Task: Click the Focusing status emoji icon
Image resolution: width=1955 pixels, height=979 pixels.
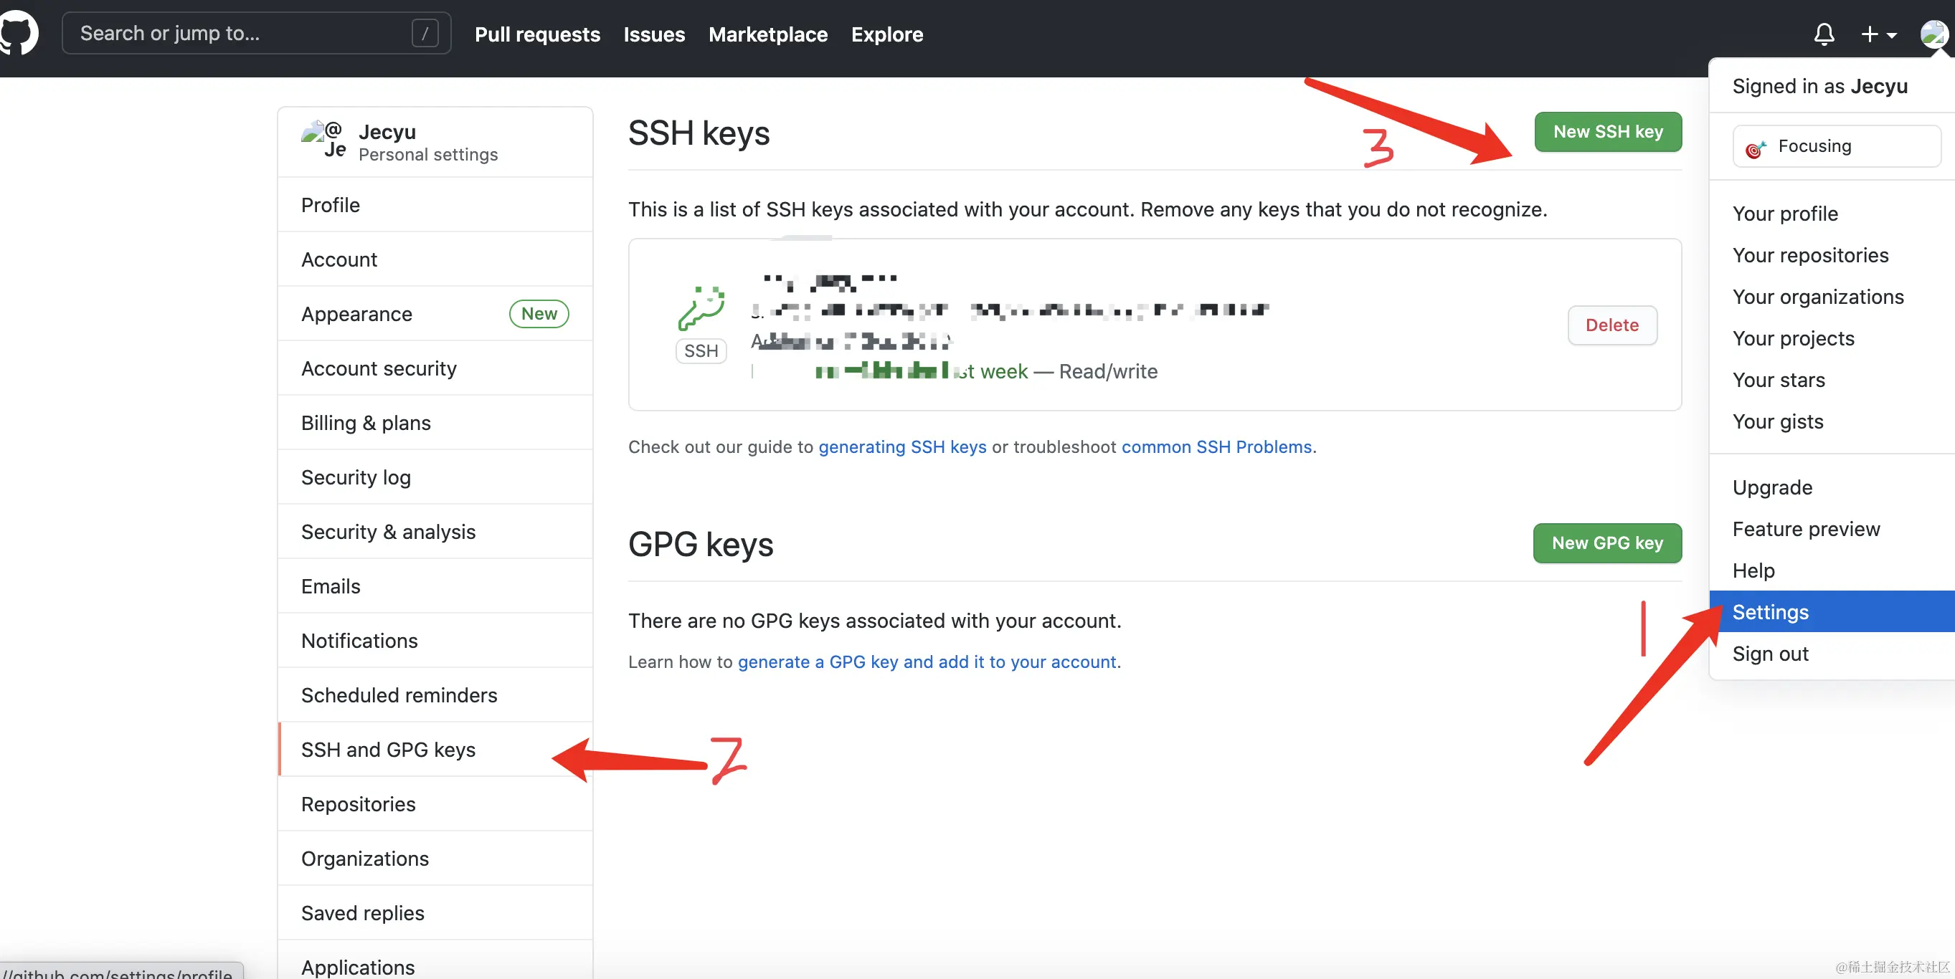Action: click(x=1755, y=148)
